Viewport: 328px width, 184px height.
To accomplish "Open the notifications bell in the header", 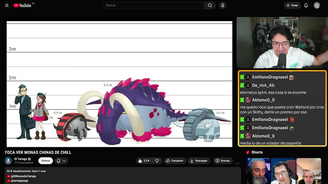I will [306, 5].
